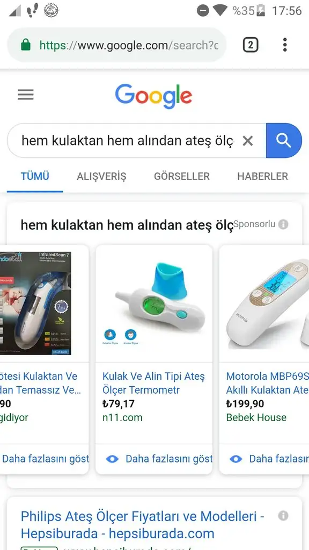
Task: Clear the search query with X
Action: click(x=248, y=141)
